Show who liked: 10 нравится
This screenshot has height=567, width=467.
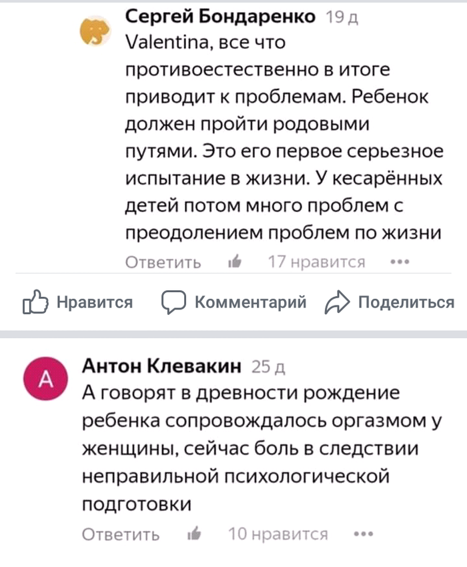[278, 534]
